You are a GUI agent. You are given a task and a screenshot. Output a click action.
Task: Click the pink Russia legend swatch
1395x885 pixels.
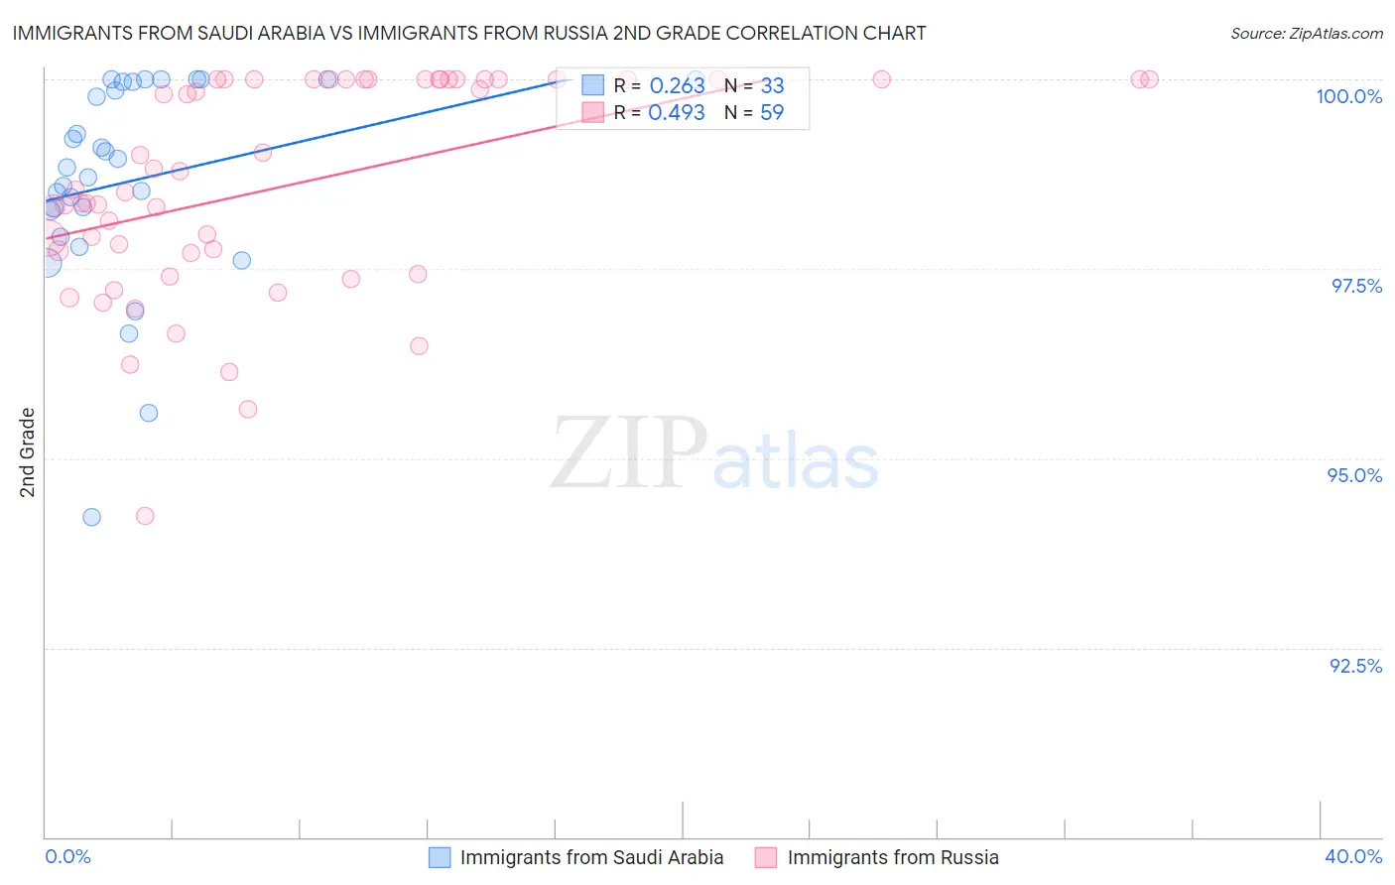(766, 857)
